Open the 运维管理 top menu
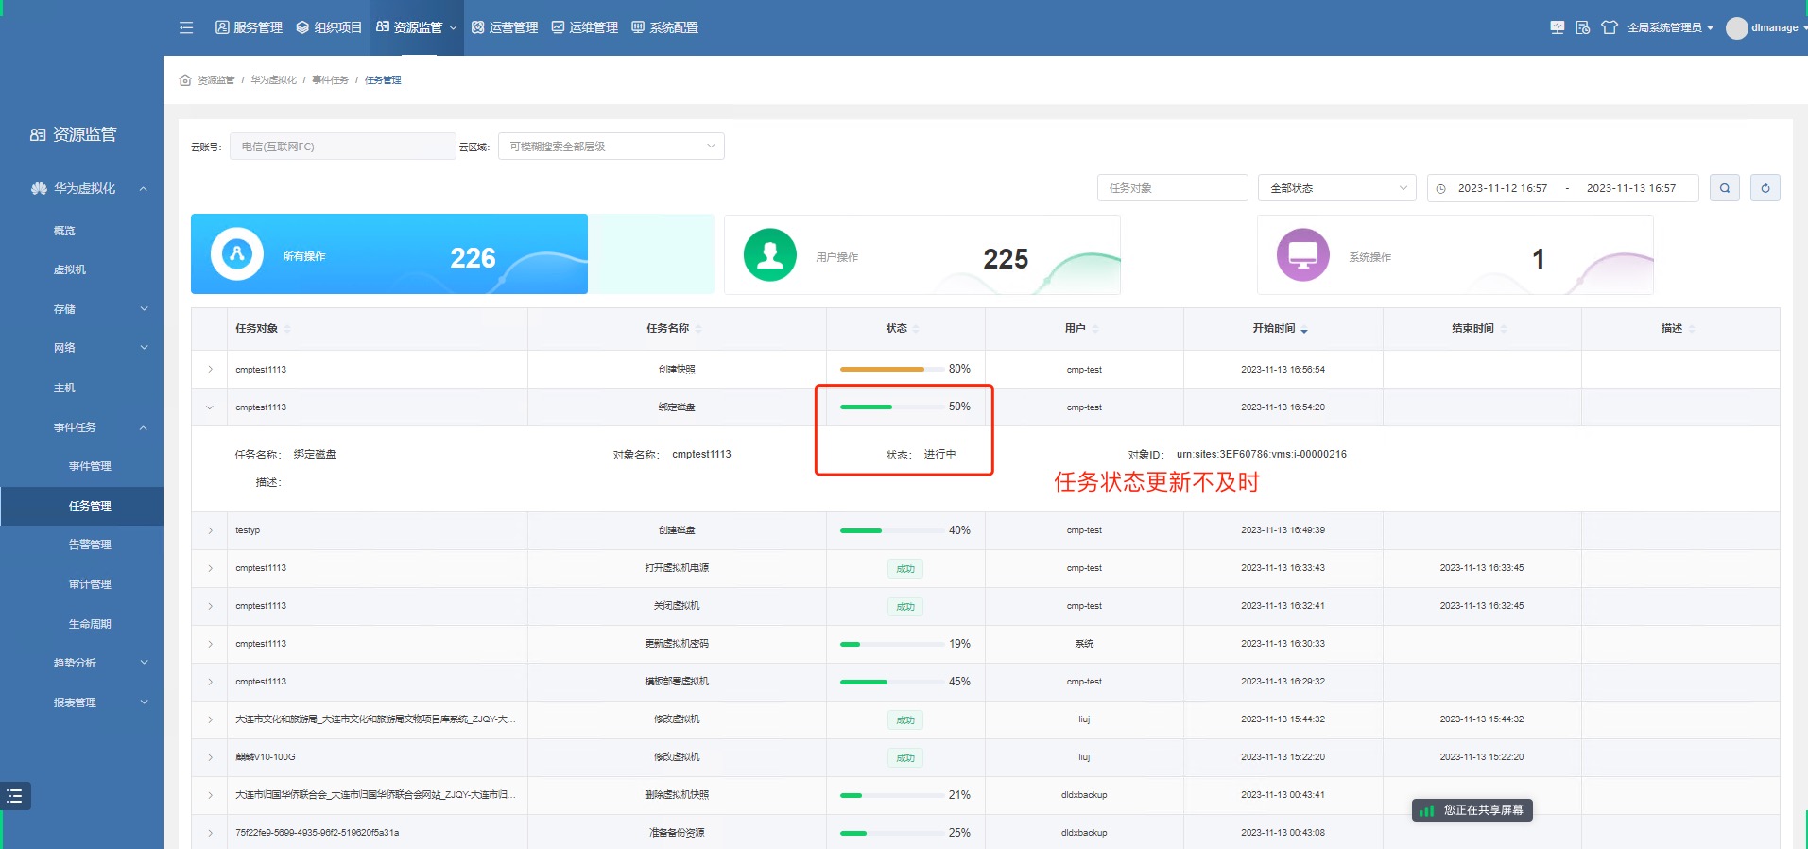Viewport: 1808px width, 849px height. point(585,27)
